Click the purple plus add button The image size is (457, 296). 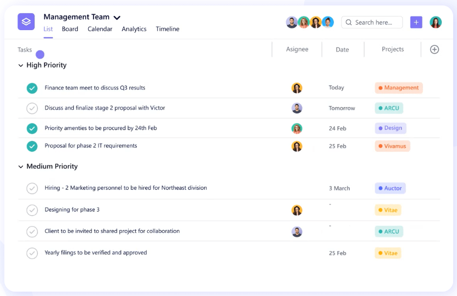[x=416, y=22]
